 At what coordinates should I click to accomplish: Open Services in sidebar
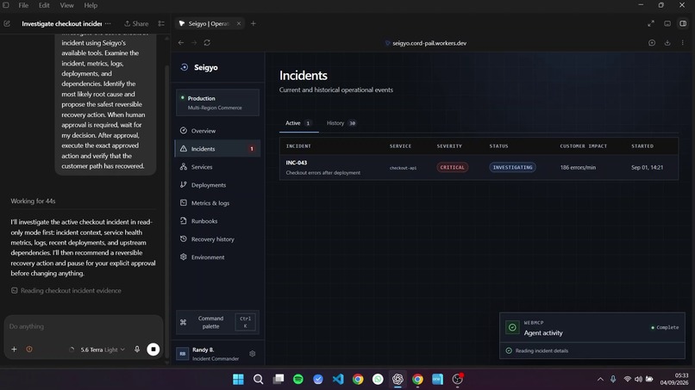(217, 167)
